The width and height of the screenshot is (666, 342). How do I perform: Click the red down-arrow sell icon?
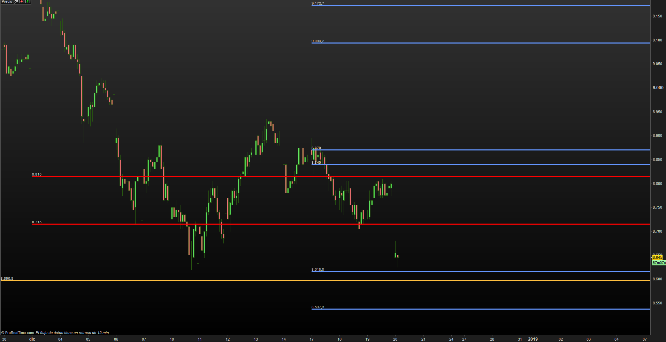22,2
